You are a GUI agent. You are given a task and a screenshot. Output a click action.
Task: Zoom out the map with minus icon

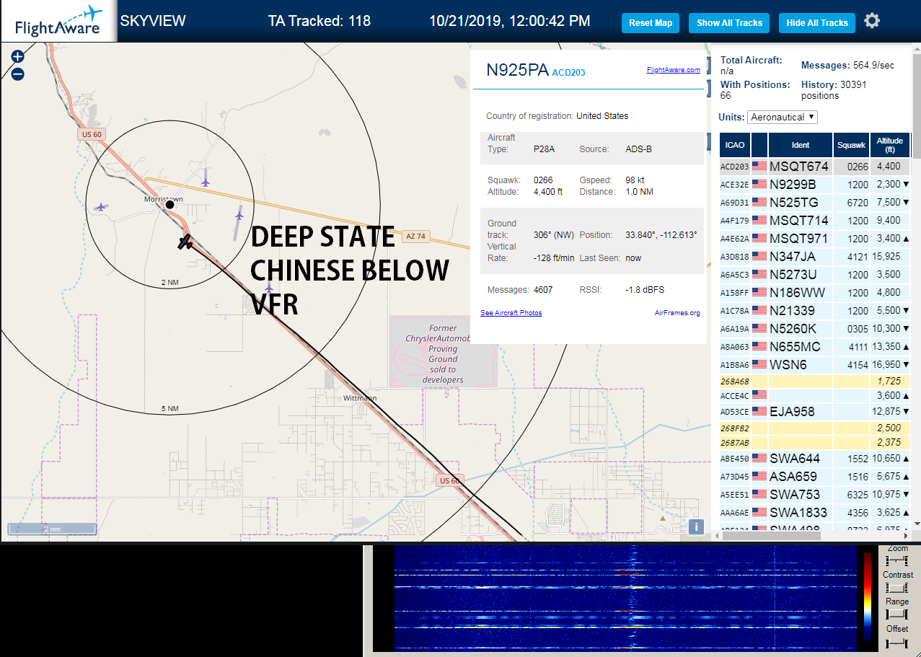pos(17,74)
